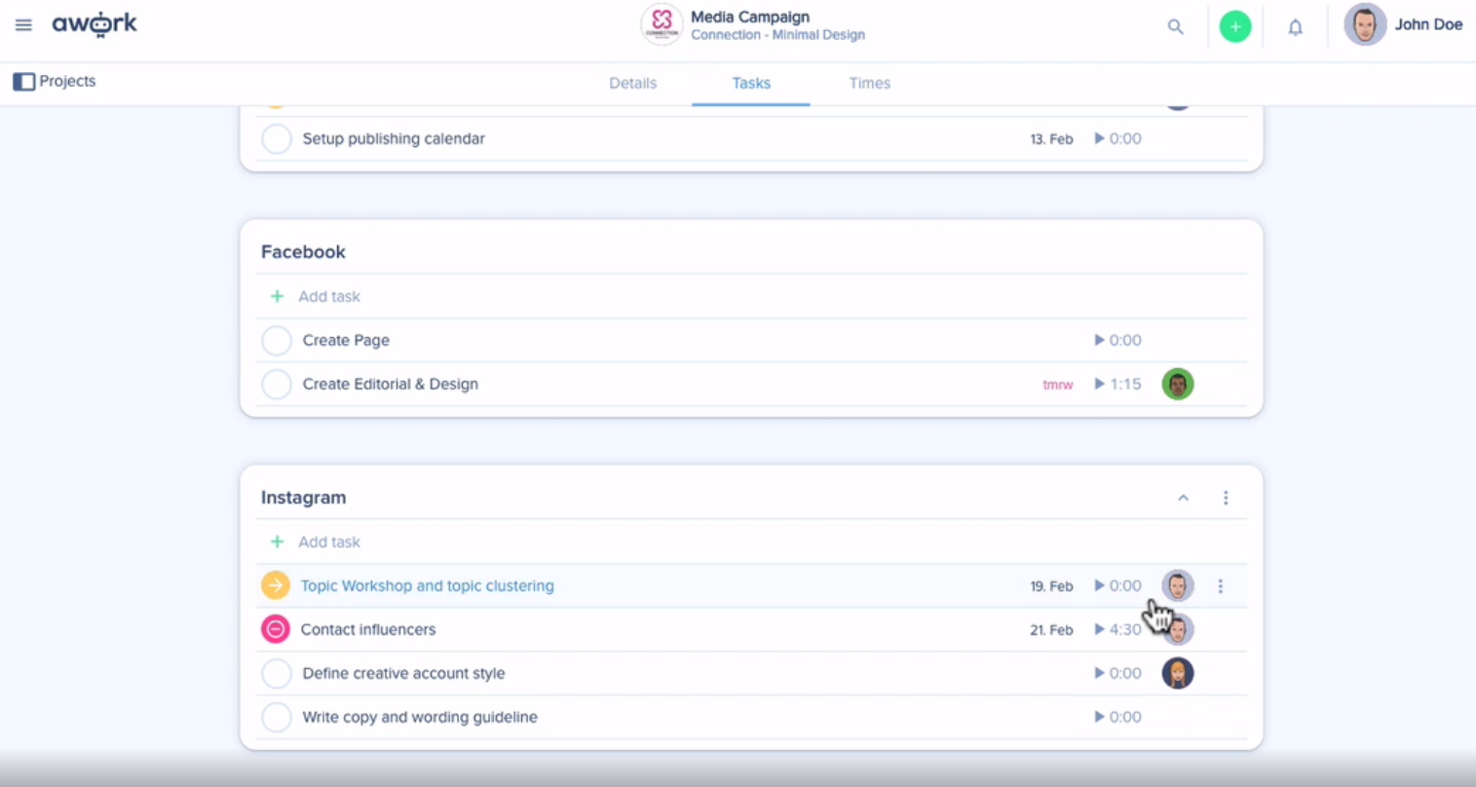Open the Write copy and wording guideline task
The image size is (1476, 787).
(420, 717)
